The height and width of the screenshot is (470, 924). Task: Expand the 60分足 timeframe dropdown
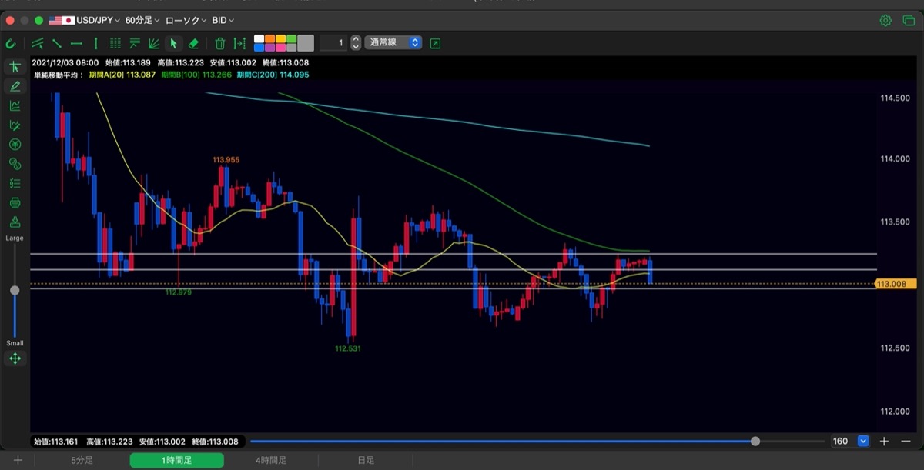[142, 20]
